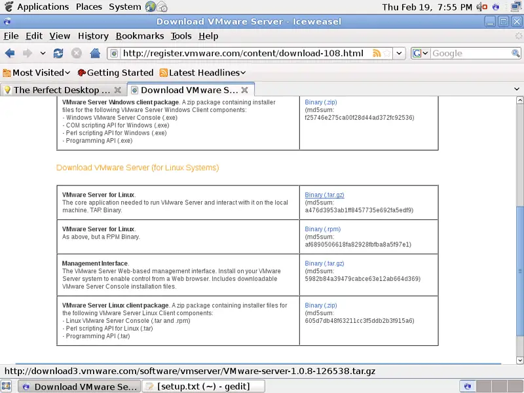This screenshot has width=524, height=393.
Task: Click the 'Management Interface' row title
Action: (x=95, y=264)
